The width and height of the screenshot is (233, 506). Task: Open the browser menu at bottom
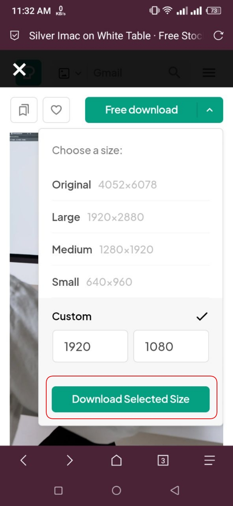click(209, 461)
